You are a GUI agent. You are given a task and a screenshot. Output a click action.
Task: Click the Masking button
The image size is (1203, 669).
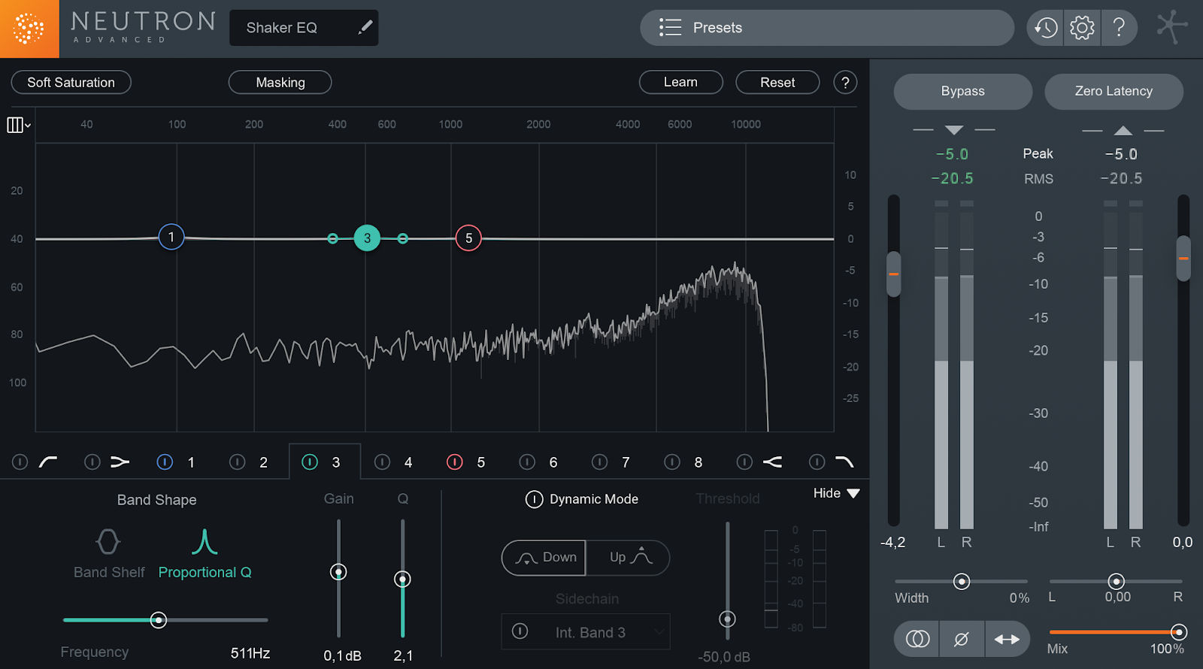click(x=280, y=83)
